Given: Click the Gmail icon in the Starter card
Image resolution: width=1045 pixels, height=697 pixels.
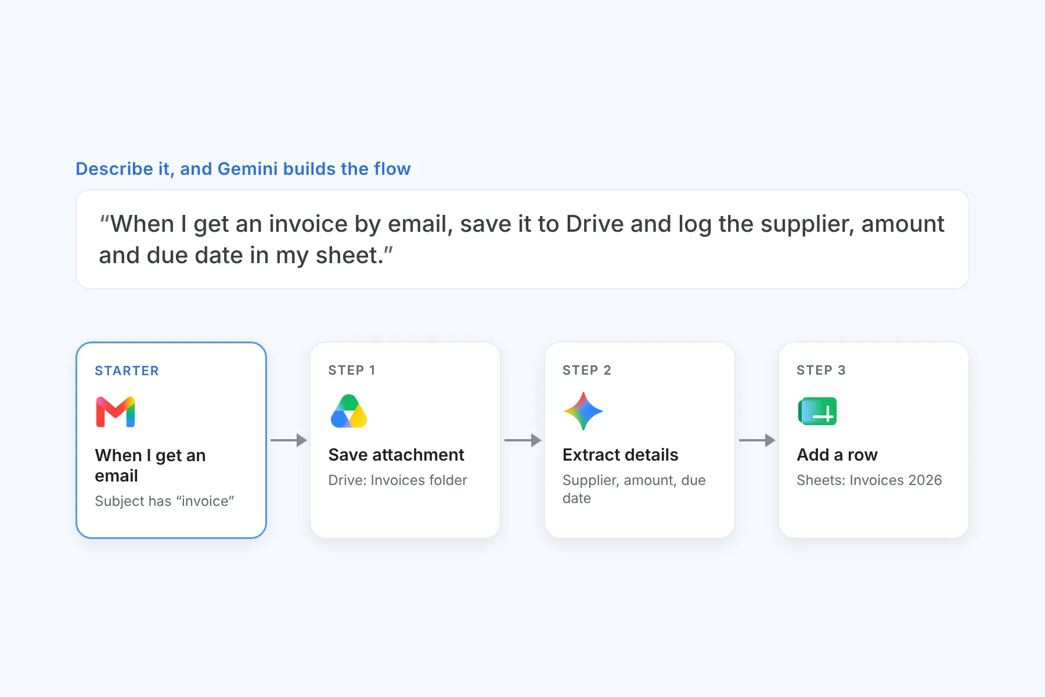Looking at the screenshot, I should click(x=116, y=412).
